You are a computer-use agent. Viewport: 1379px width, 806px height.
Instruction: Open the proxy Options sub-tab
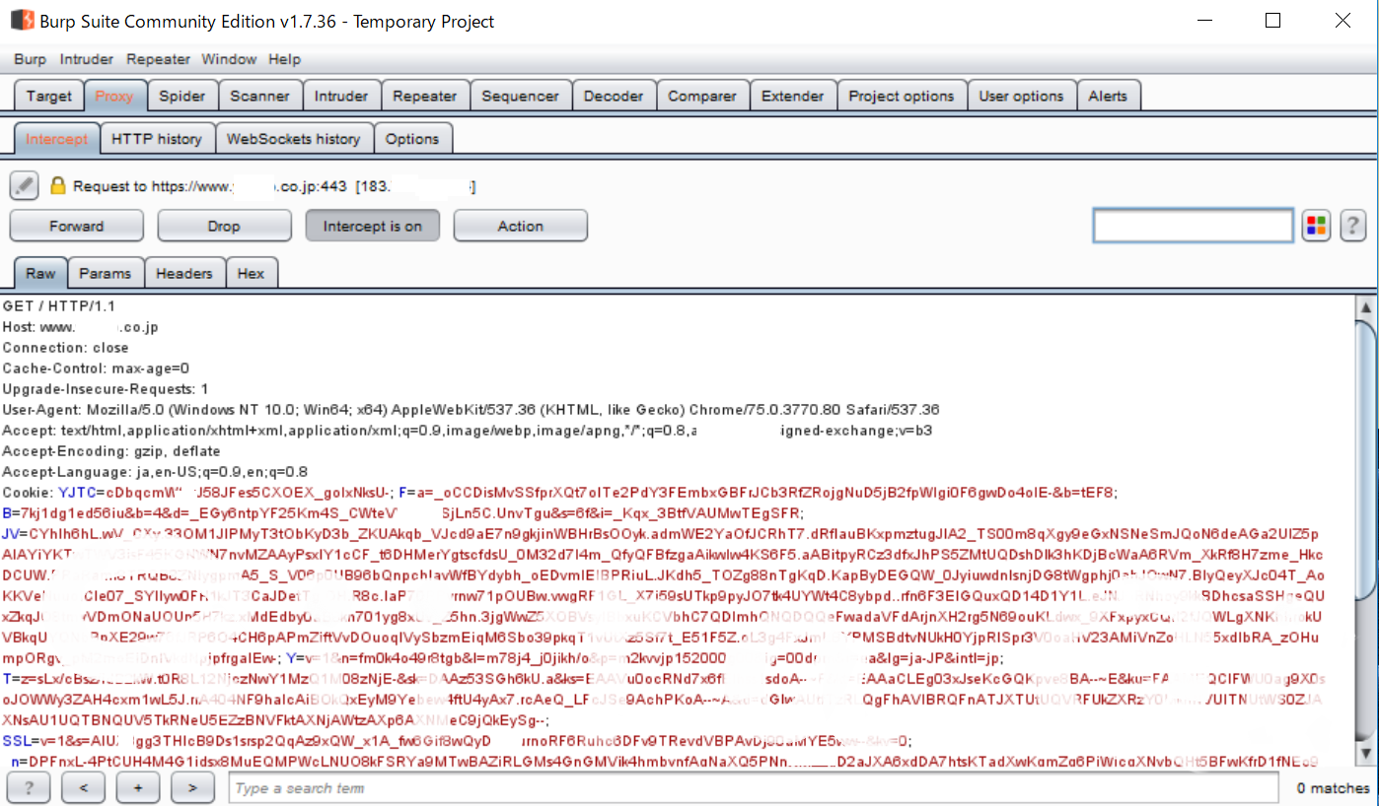point(412,139)
